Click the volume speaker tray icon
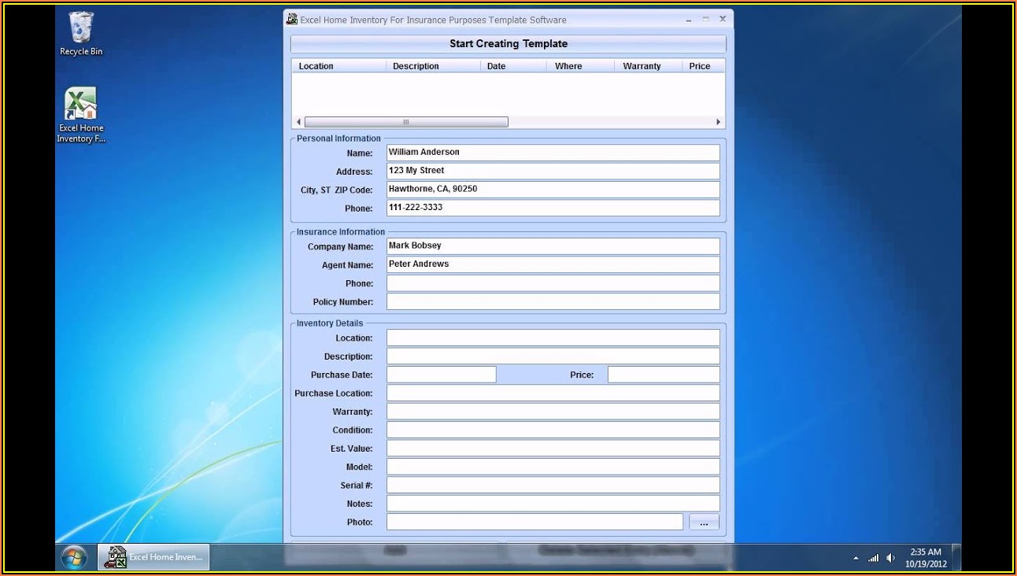This screenshot has width=1017, height=576. 890,558
